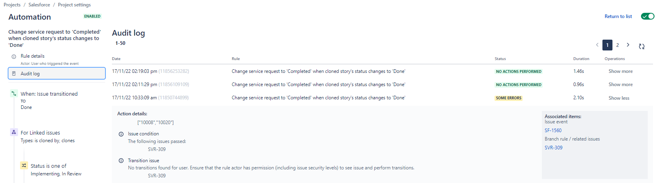This screenshot has height=183, width=665.
Task: Click the Issue condition info icon
Action: (121, 134)
